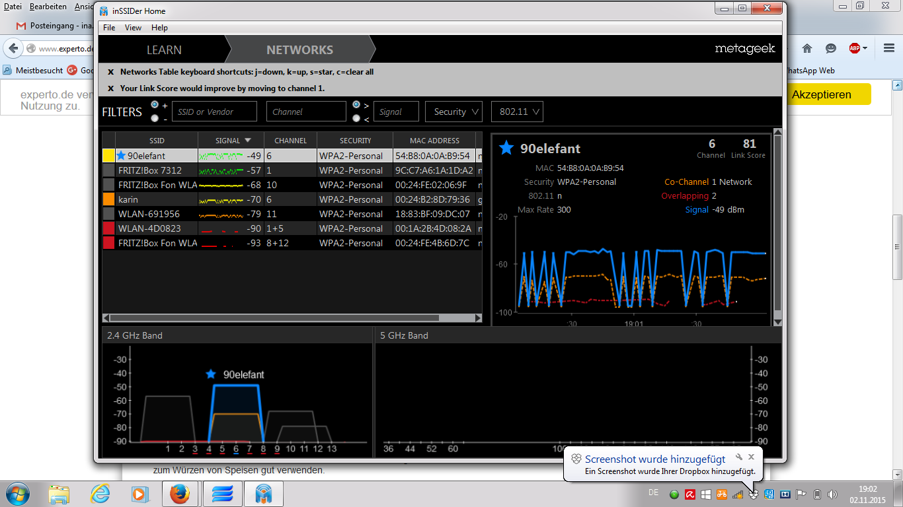
Task: Click the Firefox back arrow button
Action: (13, 48)
